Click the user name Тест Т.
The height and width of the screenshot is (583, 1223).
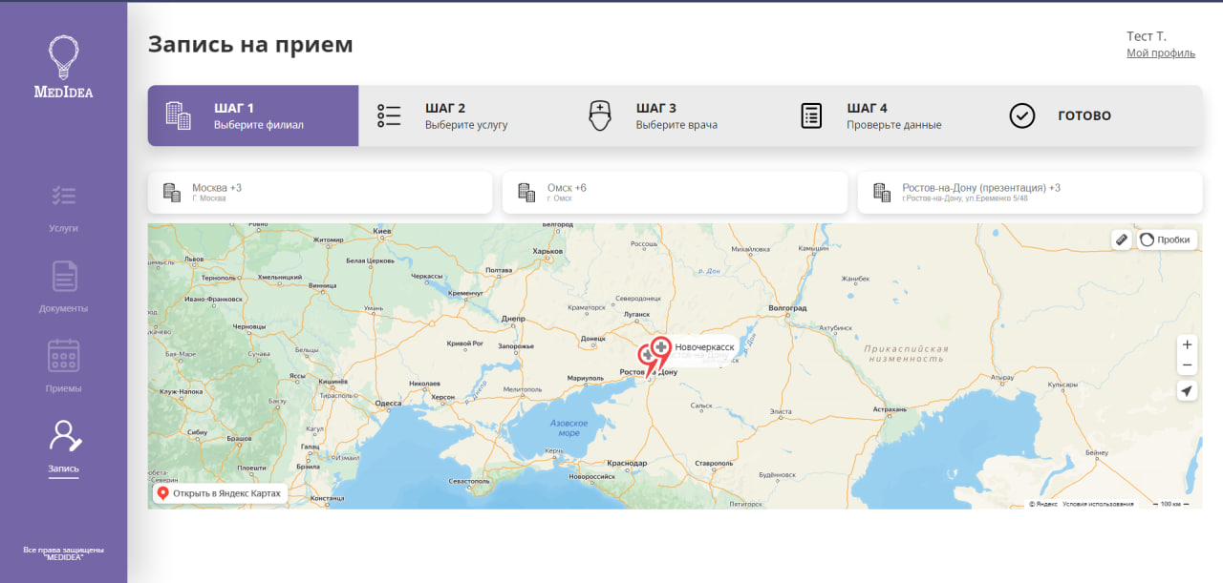tap(1147, 36)
